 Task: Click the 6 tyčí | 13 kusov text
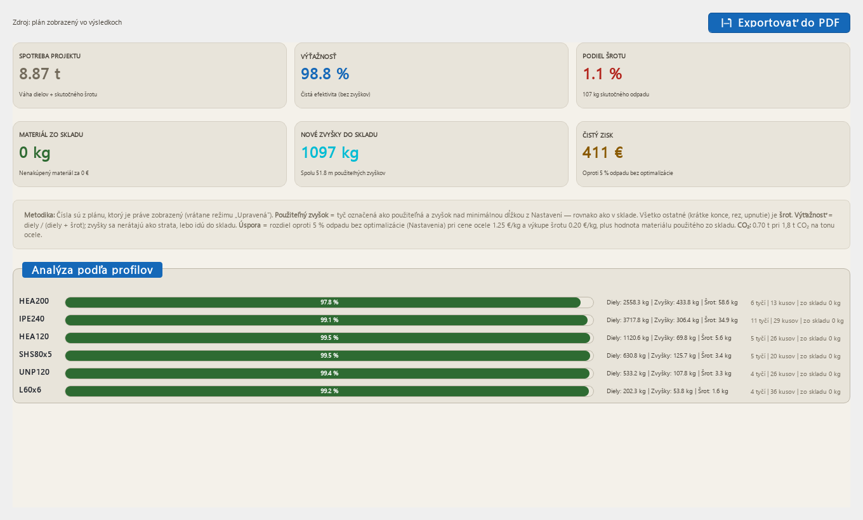pos(773,303)
